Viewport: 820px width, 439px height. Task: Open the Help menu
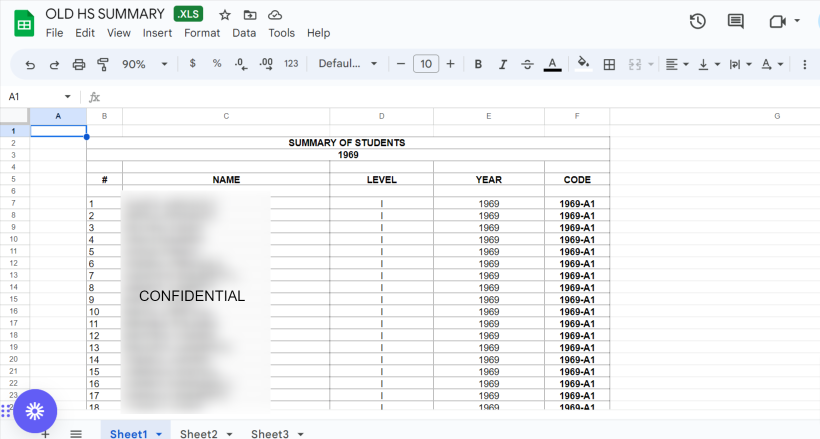pos(318,33)
